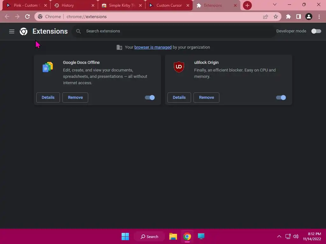Show hidden system tray icons
The height and width of the screenshot is (244, 326).
pyautogui.click(x=279, y=236)
